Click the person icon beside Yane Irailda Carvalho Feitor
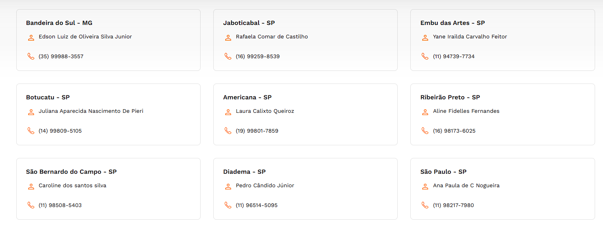This screenshot has width=603, height=230. point(425,38)
